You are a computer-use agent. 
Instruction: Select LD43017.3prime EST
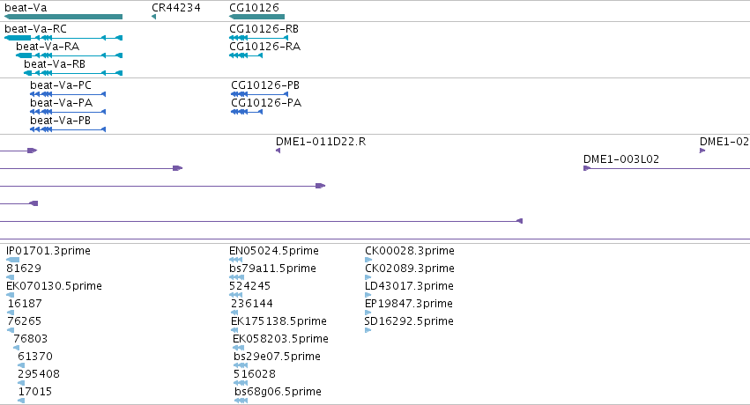(368, 295)
